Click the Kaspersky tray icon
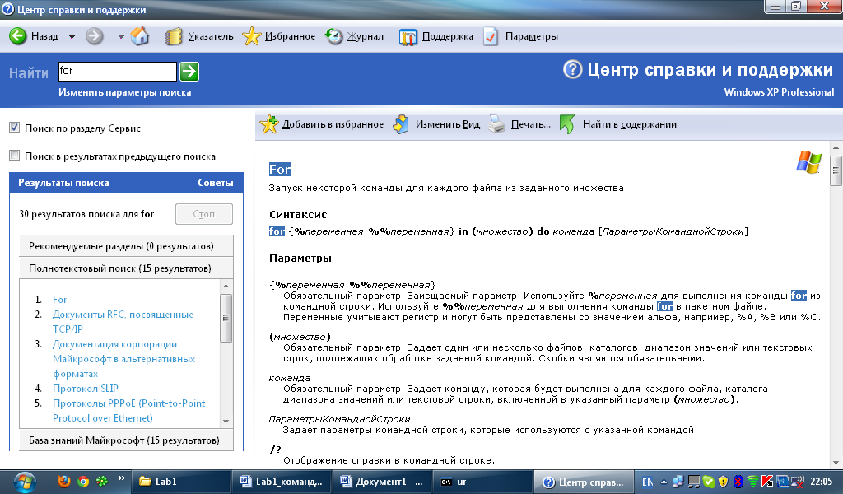843x494 pixels. (768, 482)
